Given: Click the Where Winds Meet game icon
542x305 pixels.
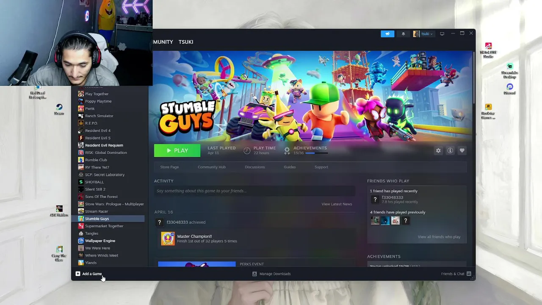Looking at the screenshot, I should tap(81, 255).
